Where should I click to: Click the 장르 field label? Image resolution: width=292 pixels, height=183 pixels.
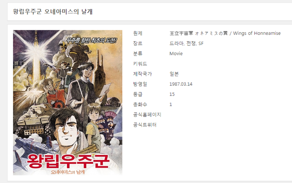pos(138,44)
